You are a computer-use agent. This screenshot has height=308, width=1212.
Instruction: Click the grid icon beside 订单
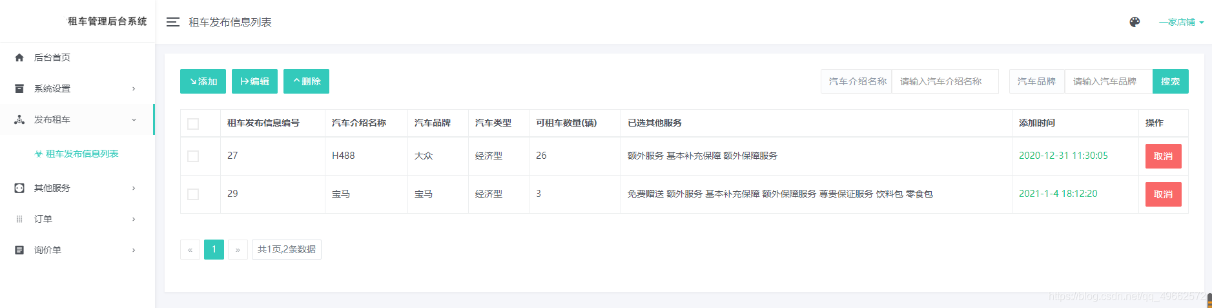pyautogui.click(x=19, y=219)
